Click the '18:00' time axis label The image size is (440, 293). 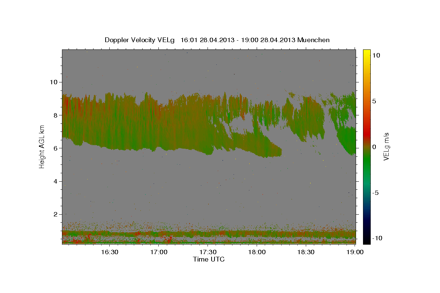[x=257, y=252]
